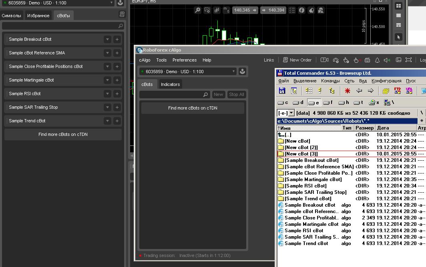Select the cursor pointer tool beside chart
The height and width of the screenshot is (267, 426).
[x=398, y=37]
